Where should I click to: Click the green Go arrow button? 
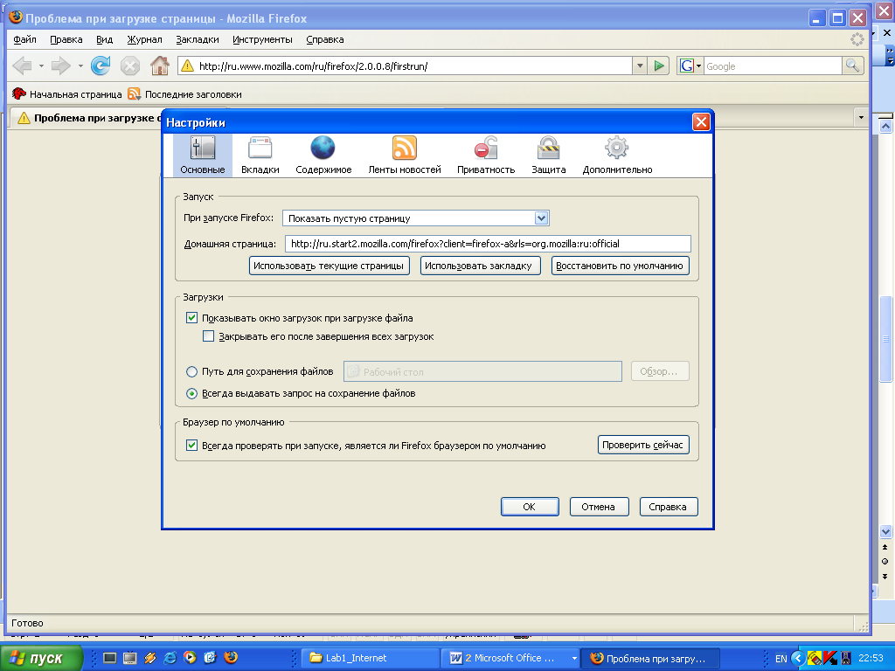659,66
